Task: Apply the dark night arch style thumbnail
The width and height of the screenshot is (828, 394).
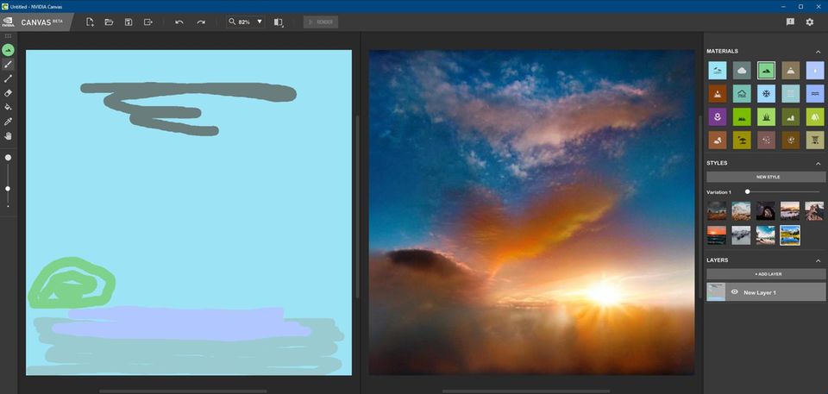Action: click(765, 210)
